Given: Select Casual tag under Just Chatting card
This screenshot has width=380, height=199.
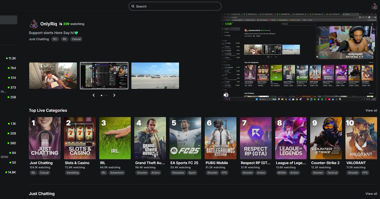Looking at the screenshot, I should click(x=44, y=173).
